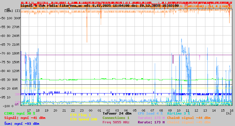The height and width of the screenshot is (126, 235).
Task: Select the 'Signál: nyní -41 dBm' legend entry
Action: (x=25, y=118)
